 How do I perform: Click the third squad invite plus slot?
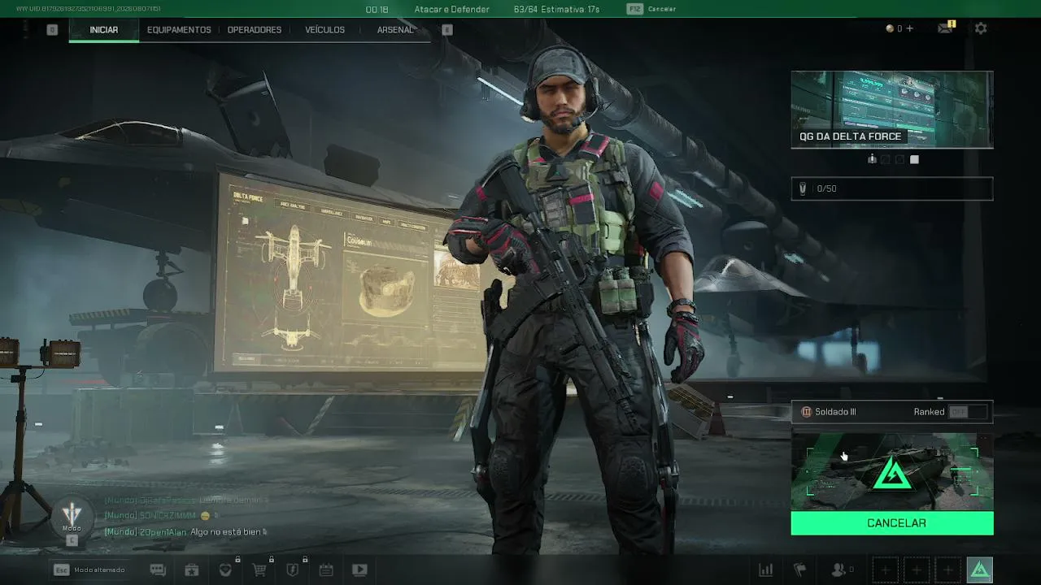pos(948,570)
